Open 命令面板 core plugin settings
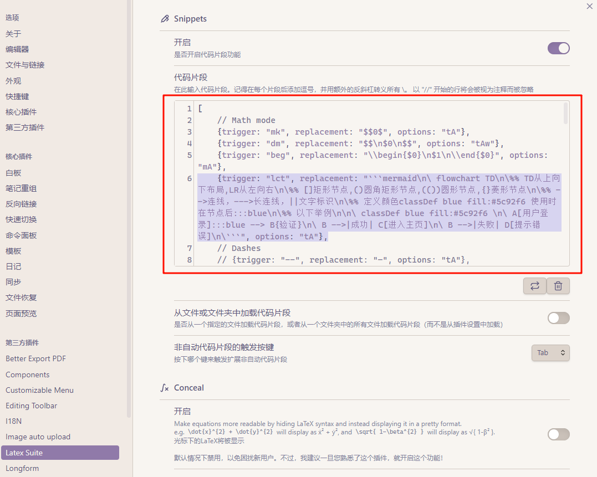The image size is (597, 477). pos(21,235)
